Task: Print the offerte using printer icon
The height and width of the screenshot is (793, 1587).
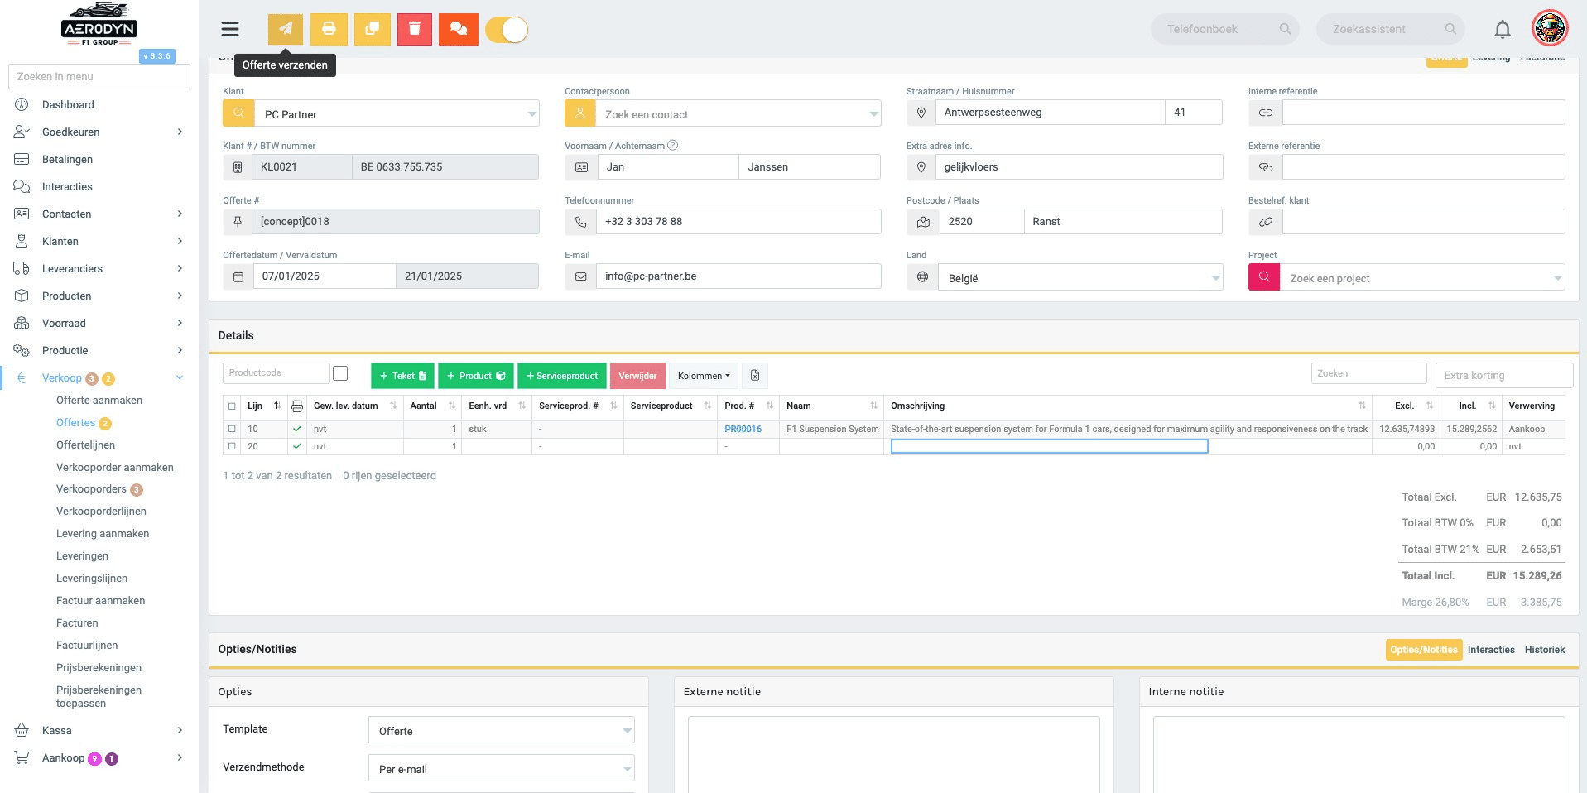Action: point(329,30)
